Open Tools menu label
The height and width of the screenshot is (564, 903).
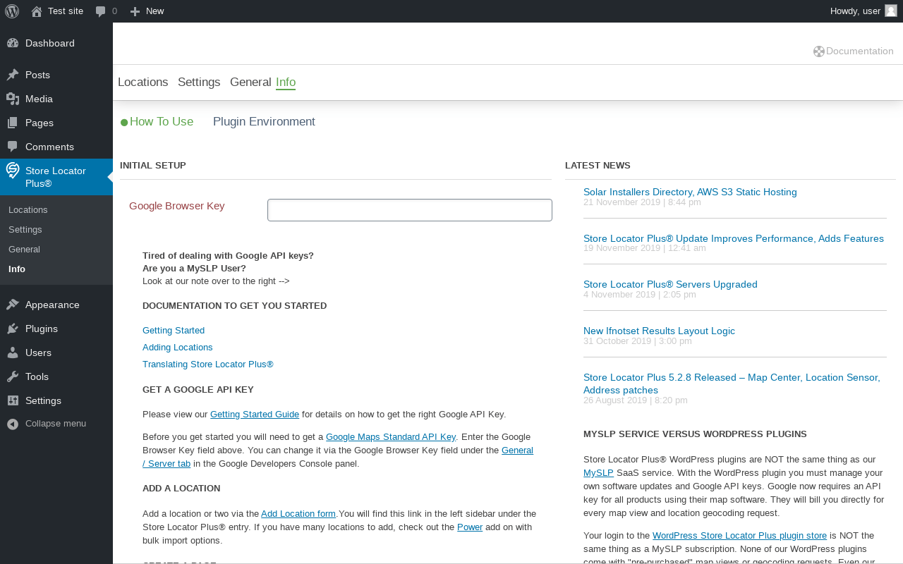[37, 376]
